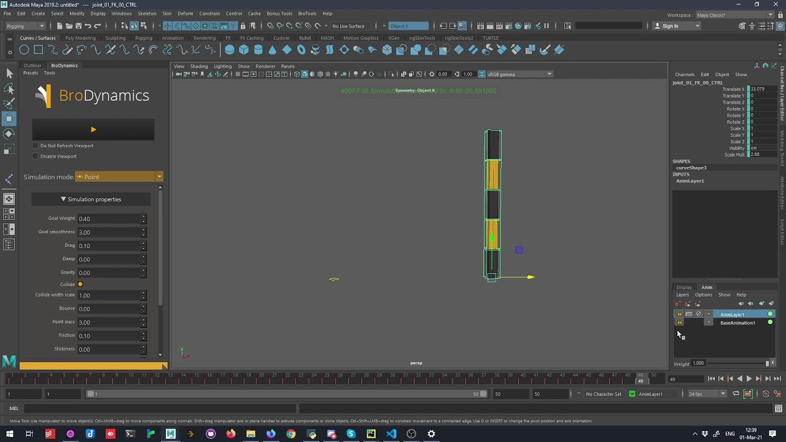Toggle lock on AnimLayer1
This screenshot has height=442, width=786.
[x=679, y=314]
